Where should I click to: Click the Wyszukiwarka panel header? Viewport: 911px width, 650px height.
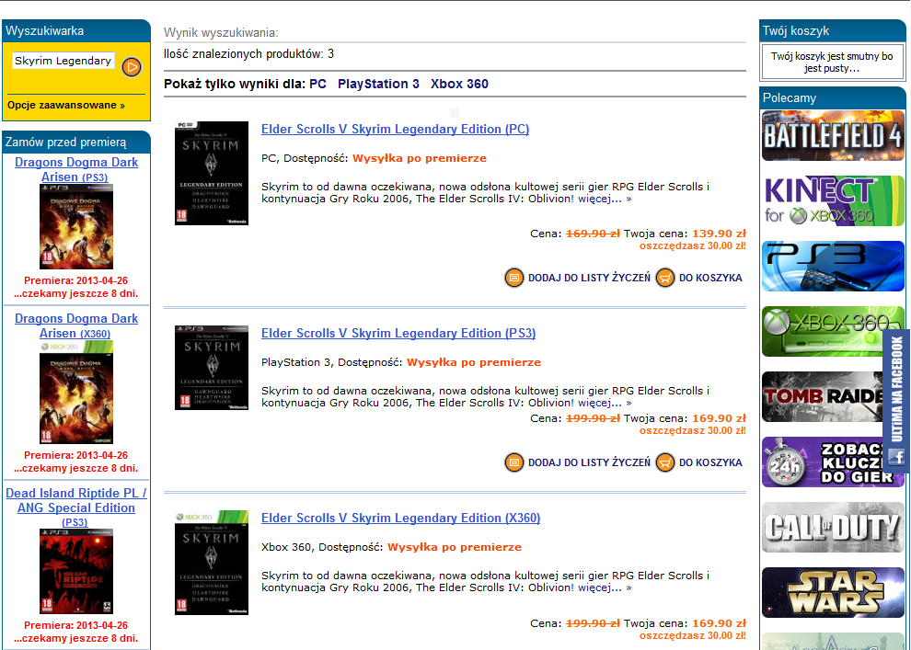76,30
